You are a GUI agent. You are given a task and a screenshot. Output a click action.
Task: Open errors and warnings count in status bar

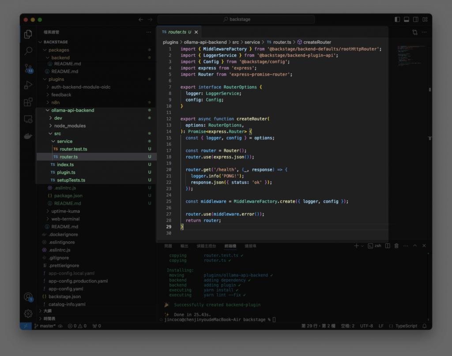(x=77, y=326)
